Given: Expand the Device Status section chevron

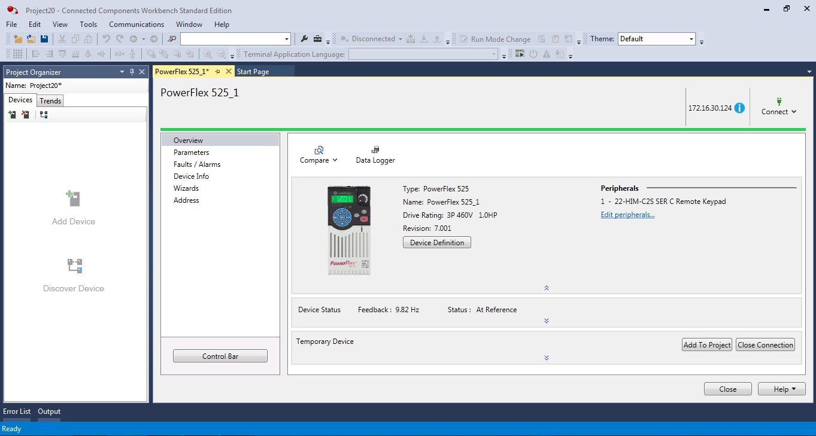Looking at the screenshot, I should tap(547, 321).
